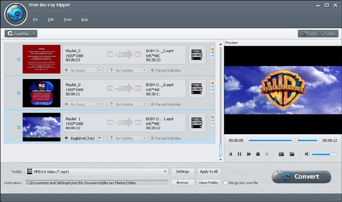This screenshot has height=202, width=342.
Task: Toggle the Playlist_0 item checkbox
Action: 19,93
